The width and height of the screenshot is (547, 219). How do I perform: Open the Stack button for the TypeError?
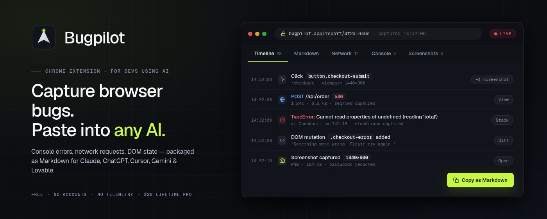tap(502, 120)
